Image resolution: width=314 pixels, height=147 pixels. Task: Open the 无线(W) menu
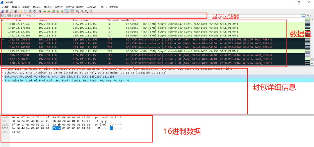[91, 7]
